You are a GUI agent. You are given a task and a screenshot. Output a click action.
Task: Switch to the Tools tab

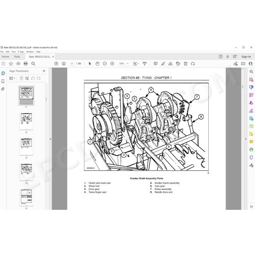[x=17, y=56]
